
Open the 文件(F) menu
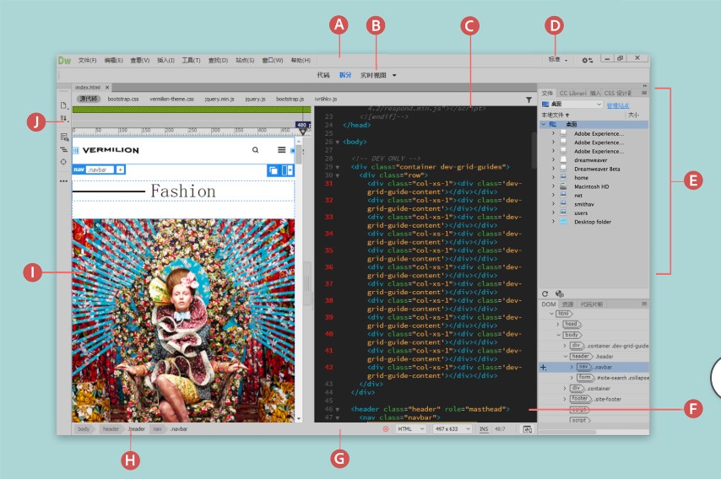(x=88, y=60)
